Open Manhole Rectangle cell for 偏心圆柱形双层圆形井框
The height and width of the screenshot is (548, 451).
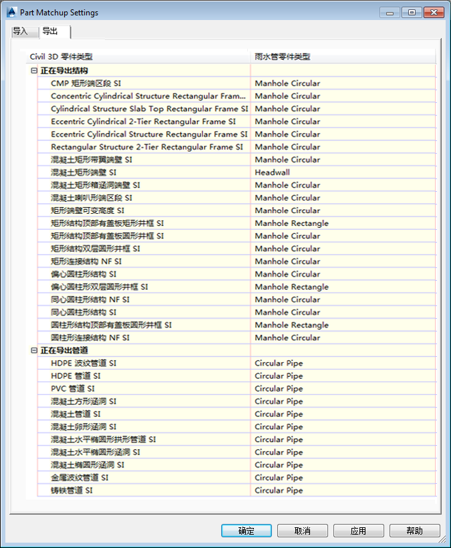343,287
